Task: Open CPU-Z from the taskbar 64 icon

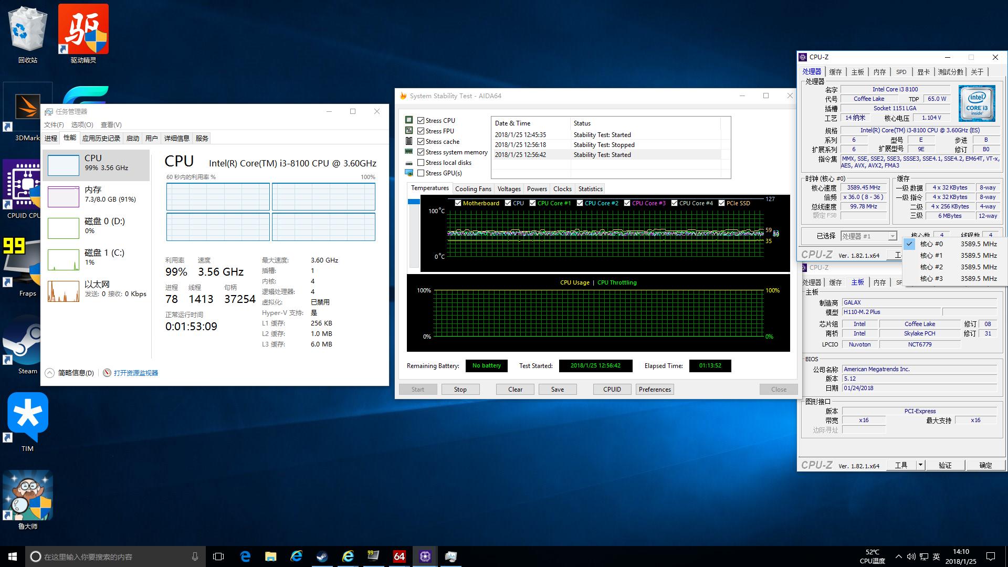Action: (x=399, y=556)
